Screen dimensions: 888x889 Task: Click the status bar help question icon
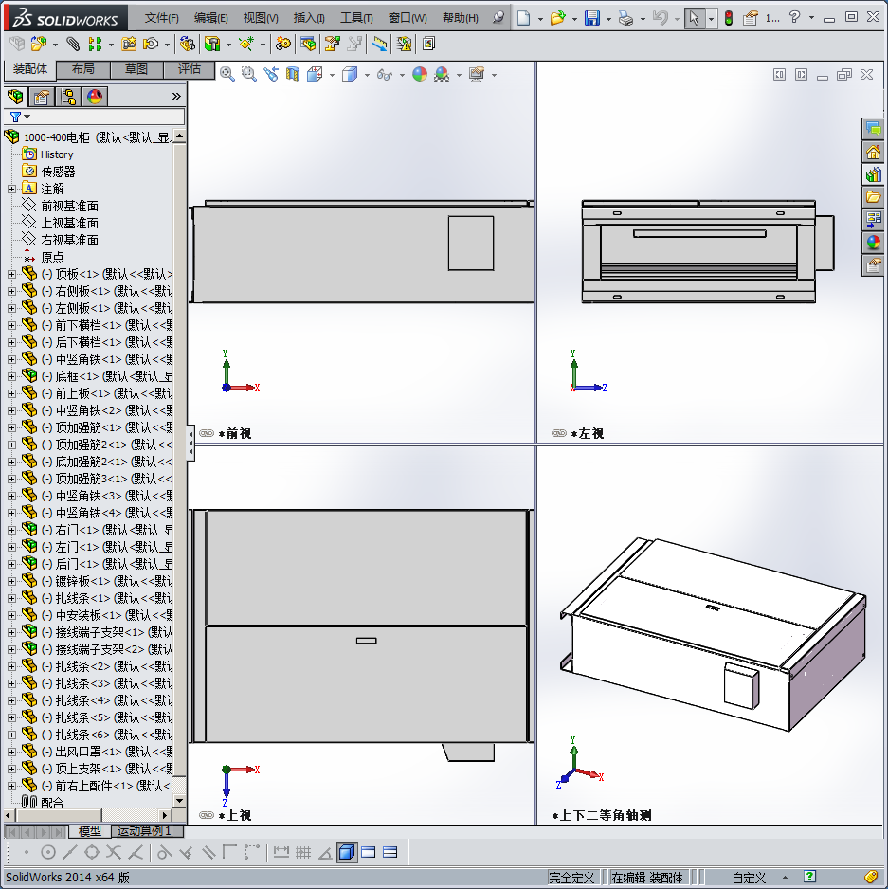809,877
